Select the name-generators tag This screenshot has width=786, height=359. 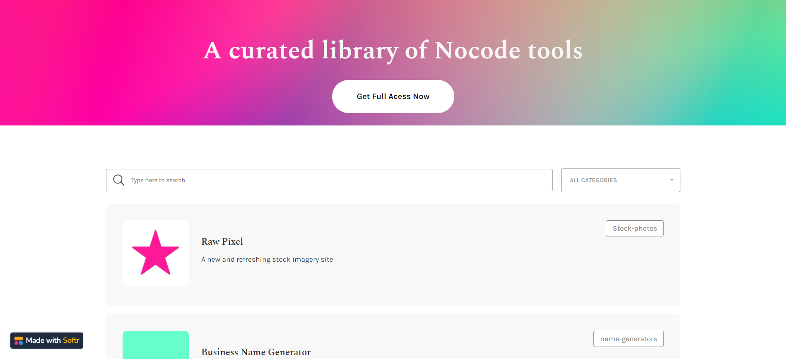point(628,339)
